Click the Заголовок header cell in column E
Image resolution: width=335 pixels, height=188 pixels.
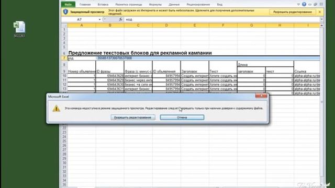tap(195, 71)
